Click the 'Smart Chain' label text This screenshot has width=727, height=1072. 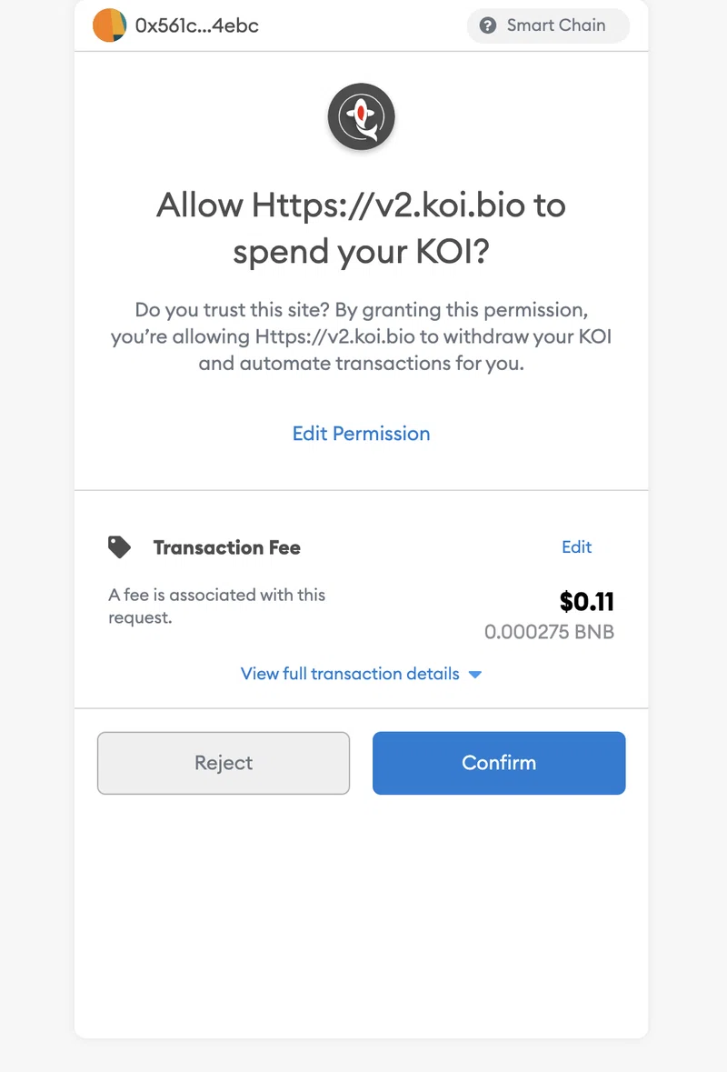[x=556, y=25]
